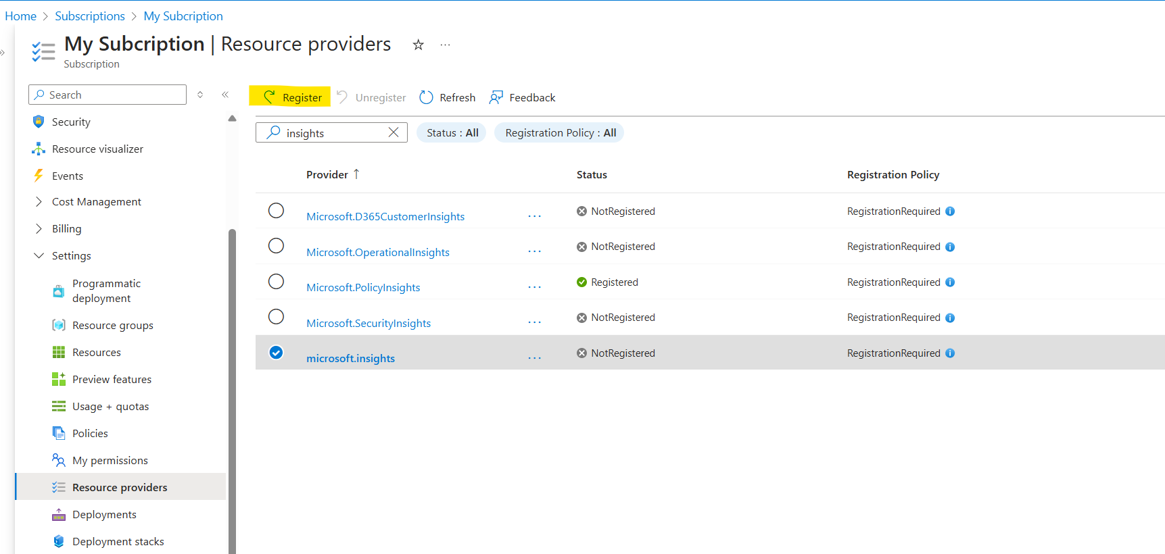Viewport: 1165px width, 554px height.
Task: Click Registered status of Microsoft.PolicyInsights
Action: tap(607, 282)
